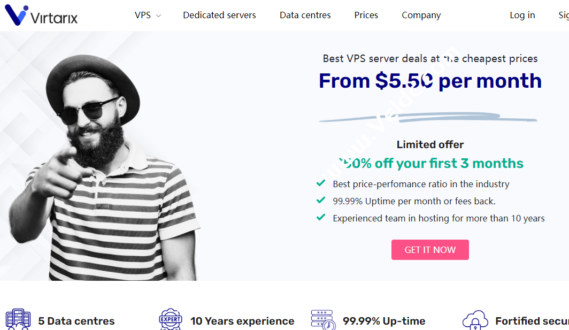
Task: Click checkmark beside 99.99% Uptime line
Action: [x=321, y=201]
